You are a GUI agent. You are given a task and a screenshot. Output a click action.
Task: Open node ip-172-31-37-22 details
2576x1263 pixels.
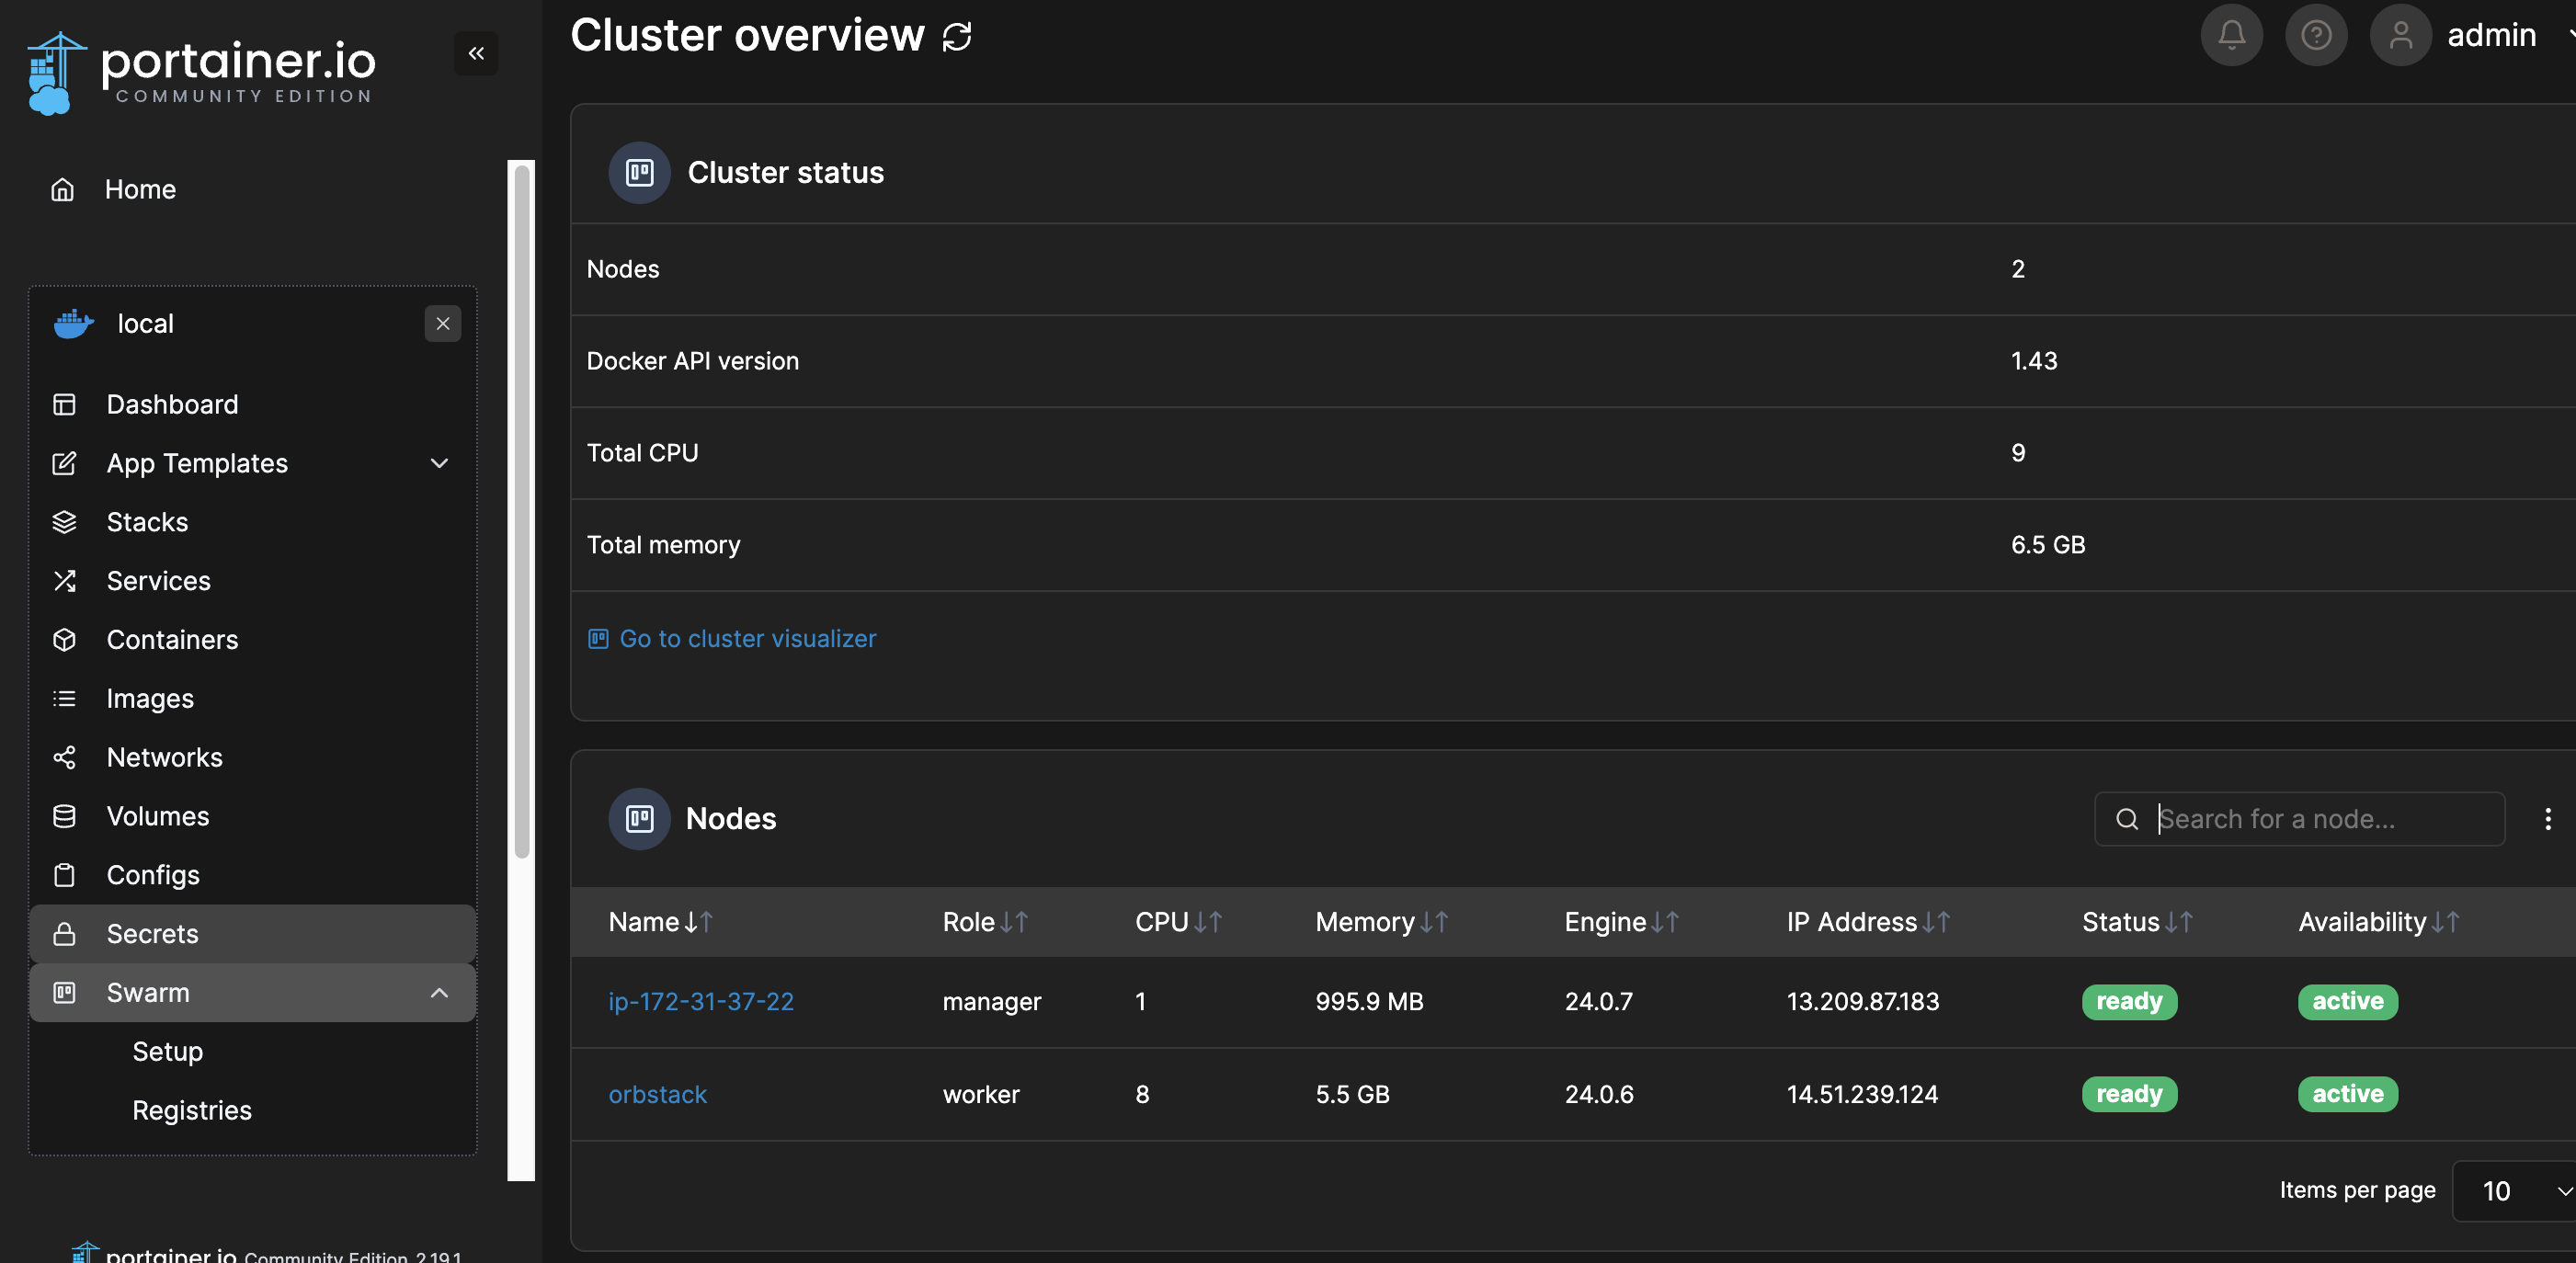coord(700,1001)
